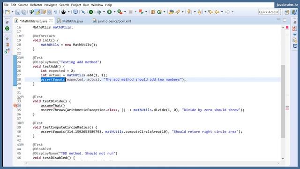This screenshot has height=169, width=300.
Task: Open the Refactor menu
Action: [36, 5]
